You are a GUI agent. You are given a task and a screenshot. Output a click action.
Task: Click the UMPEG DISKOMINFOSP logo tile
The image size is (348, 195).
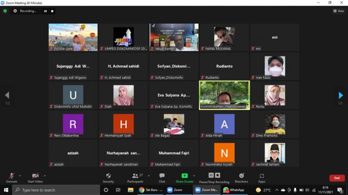pyautogui.click(x=123, y=37)
